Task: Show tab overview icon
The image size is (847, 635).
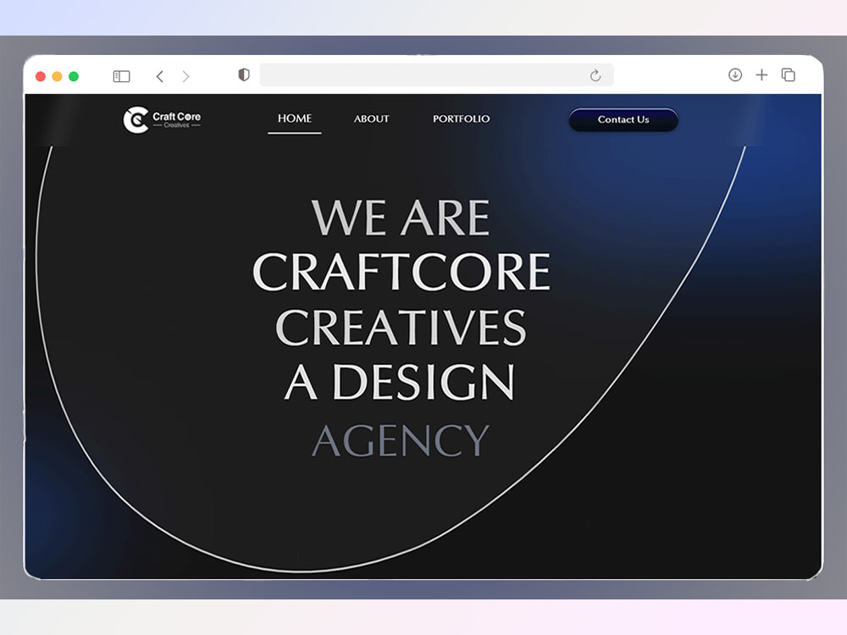Action: pos(788,75)
